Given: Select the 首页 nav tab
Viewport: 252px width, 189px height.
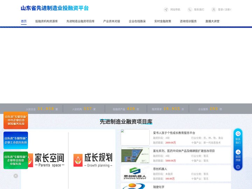Looking at the screenshot, I should pyautogui.click(x=24, y=21).
